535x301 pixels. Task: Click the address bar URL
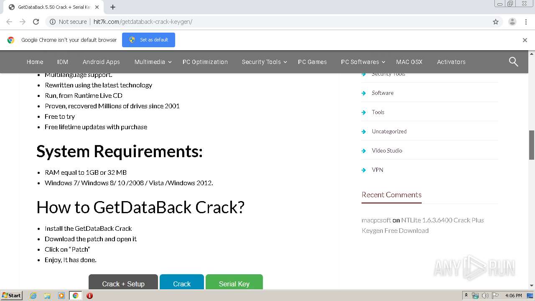(x=143, y=22)
